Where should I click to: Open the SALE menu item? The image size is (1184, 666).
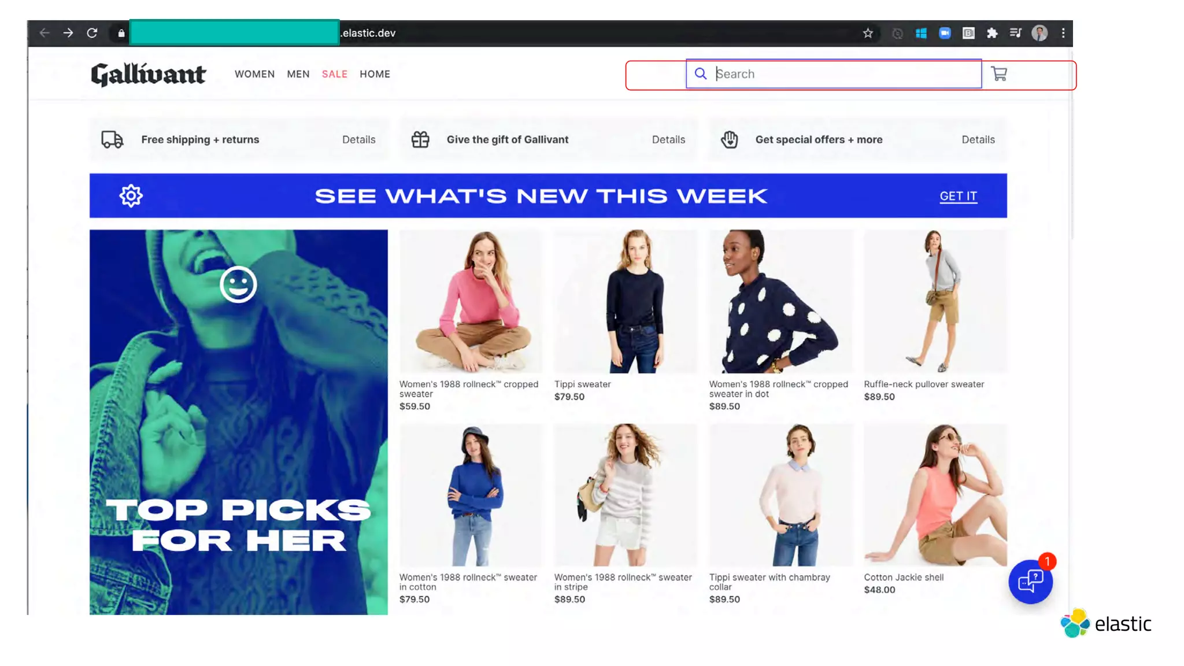pos(335,74)
